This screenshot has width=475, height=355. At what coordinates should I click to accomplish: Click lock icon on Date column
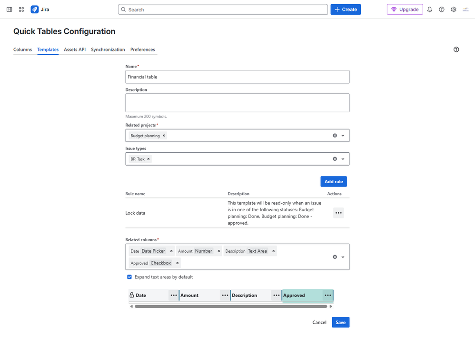[x=132, y=295]
